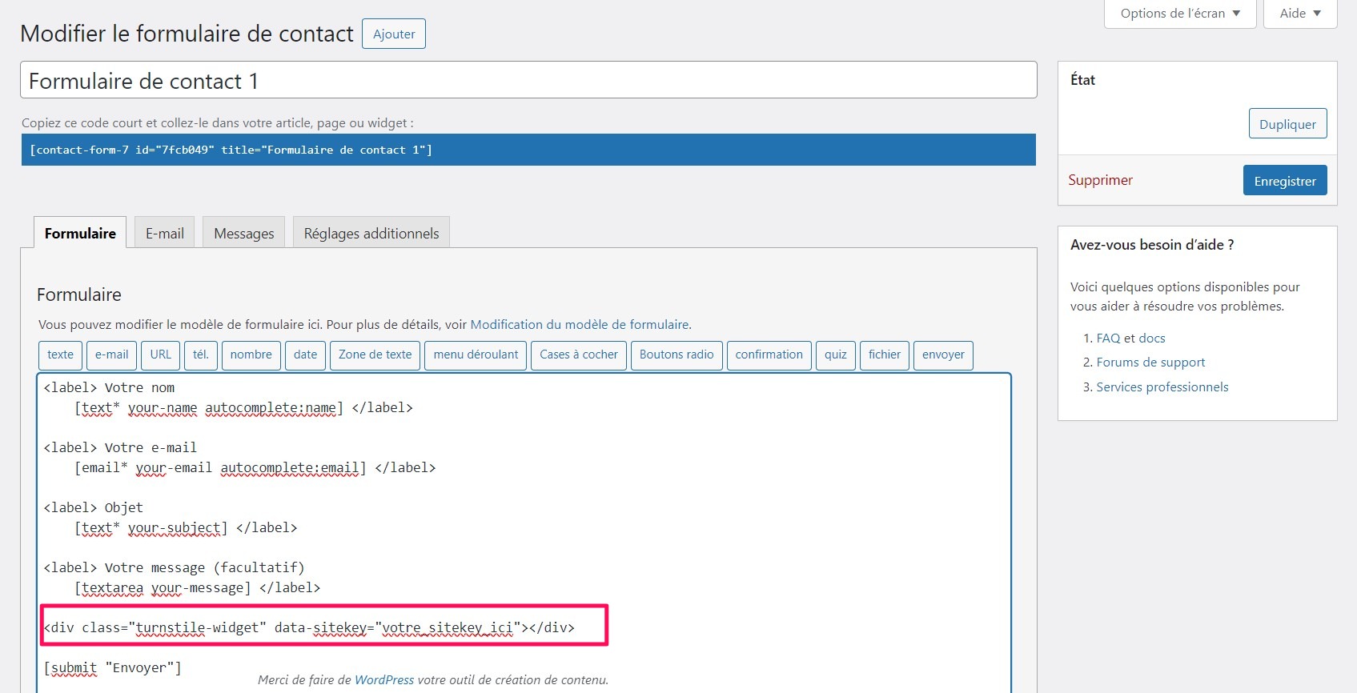
Task: Open Modification du modèle de formulaire link
Action: (580, 324)
